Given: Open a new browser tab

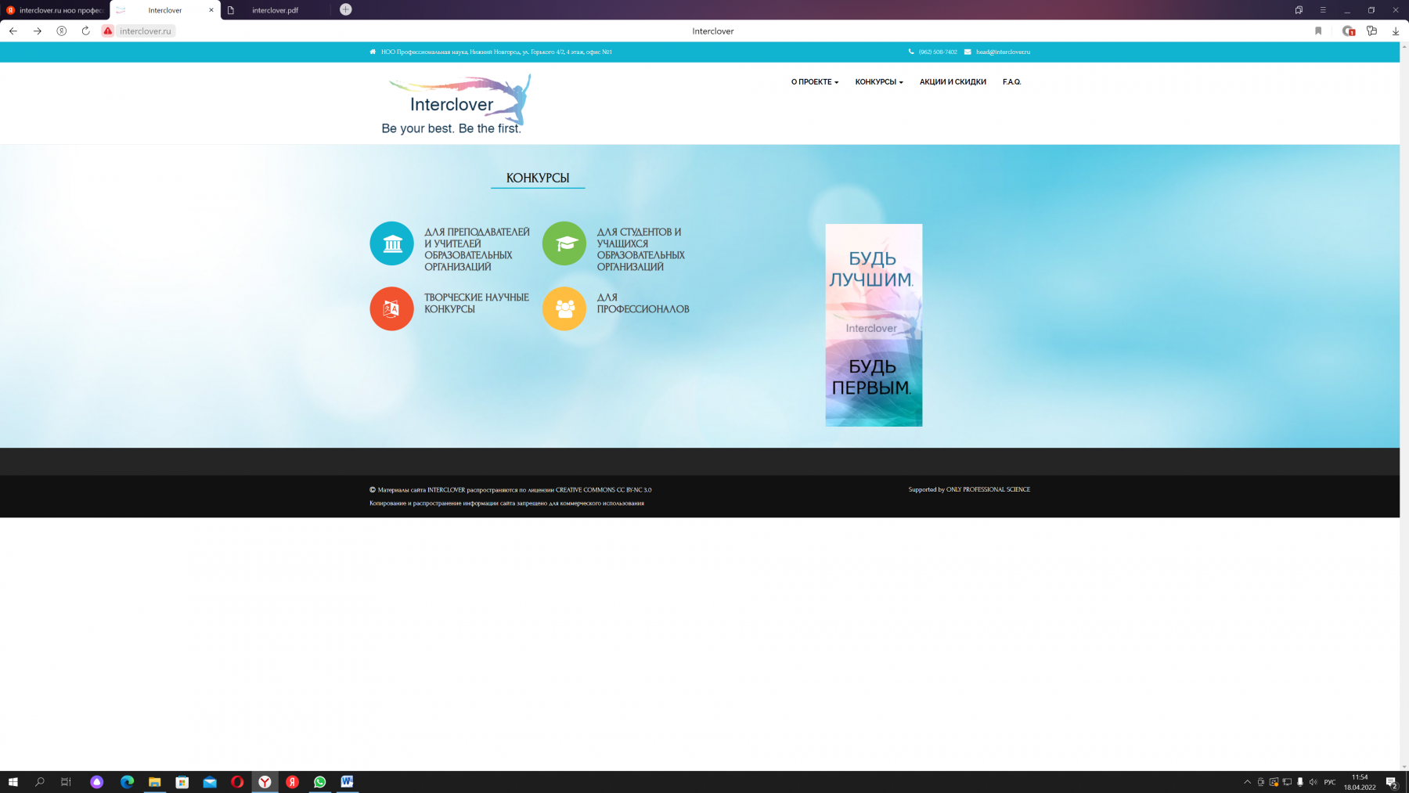Looking at the screenshot, I should pos(346,10).
